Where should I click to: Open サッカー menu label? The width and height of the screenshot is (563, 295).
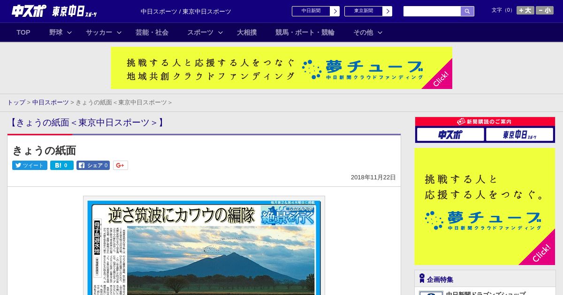point(99,32)
